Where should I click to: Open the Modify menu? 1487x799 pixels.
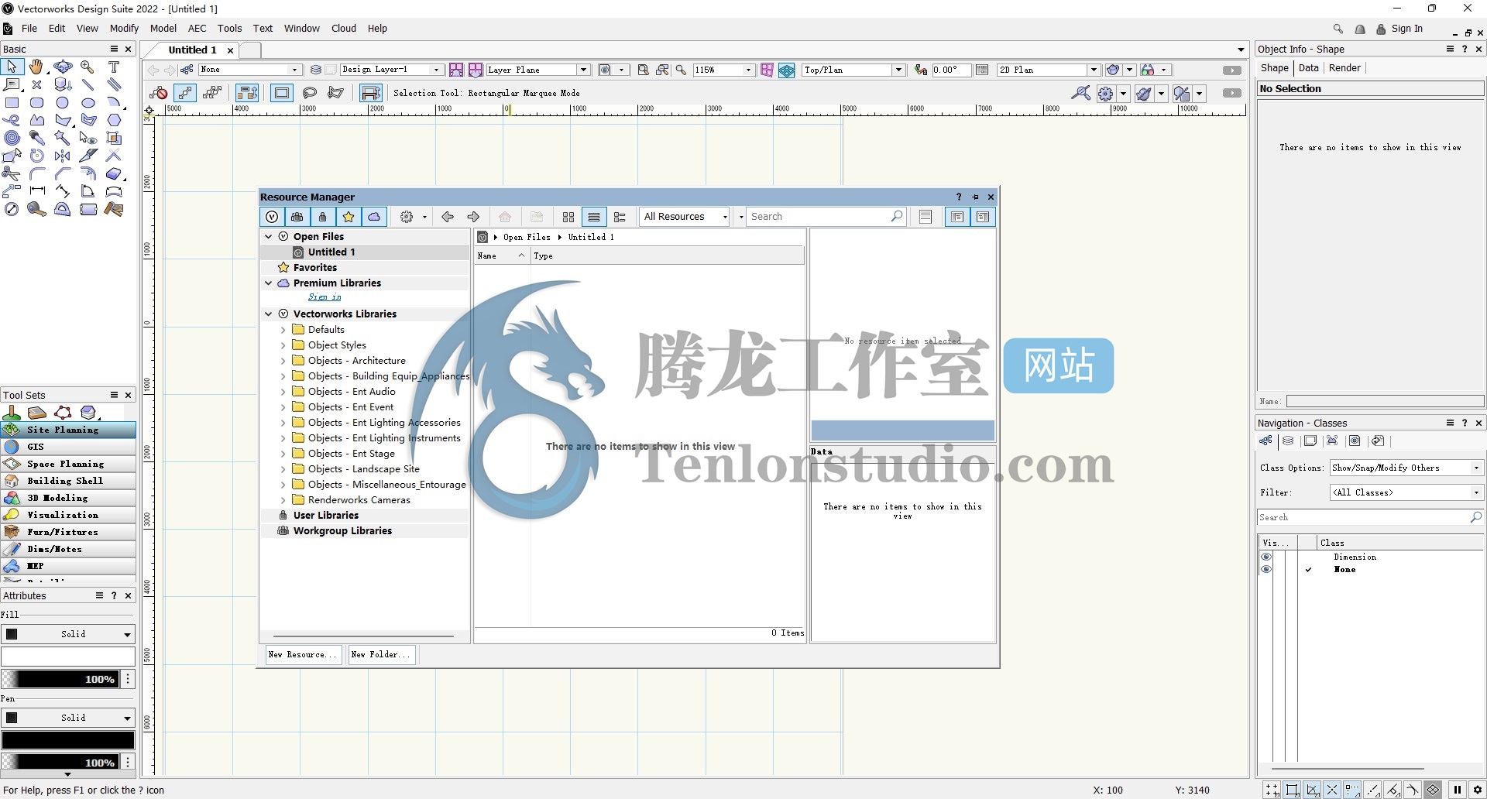tap(124, 29)
